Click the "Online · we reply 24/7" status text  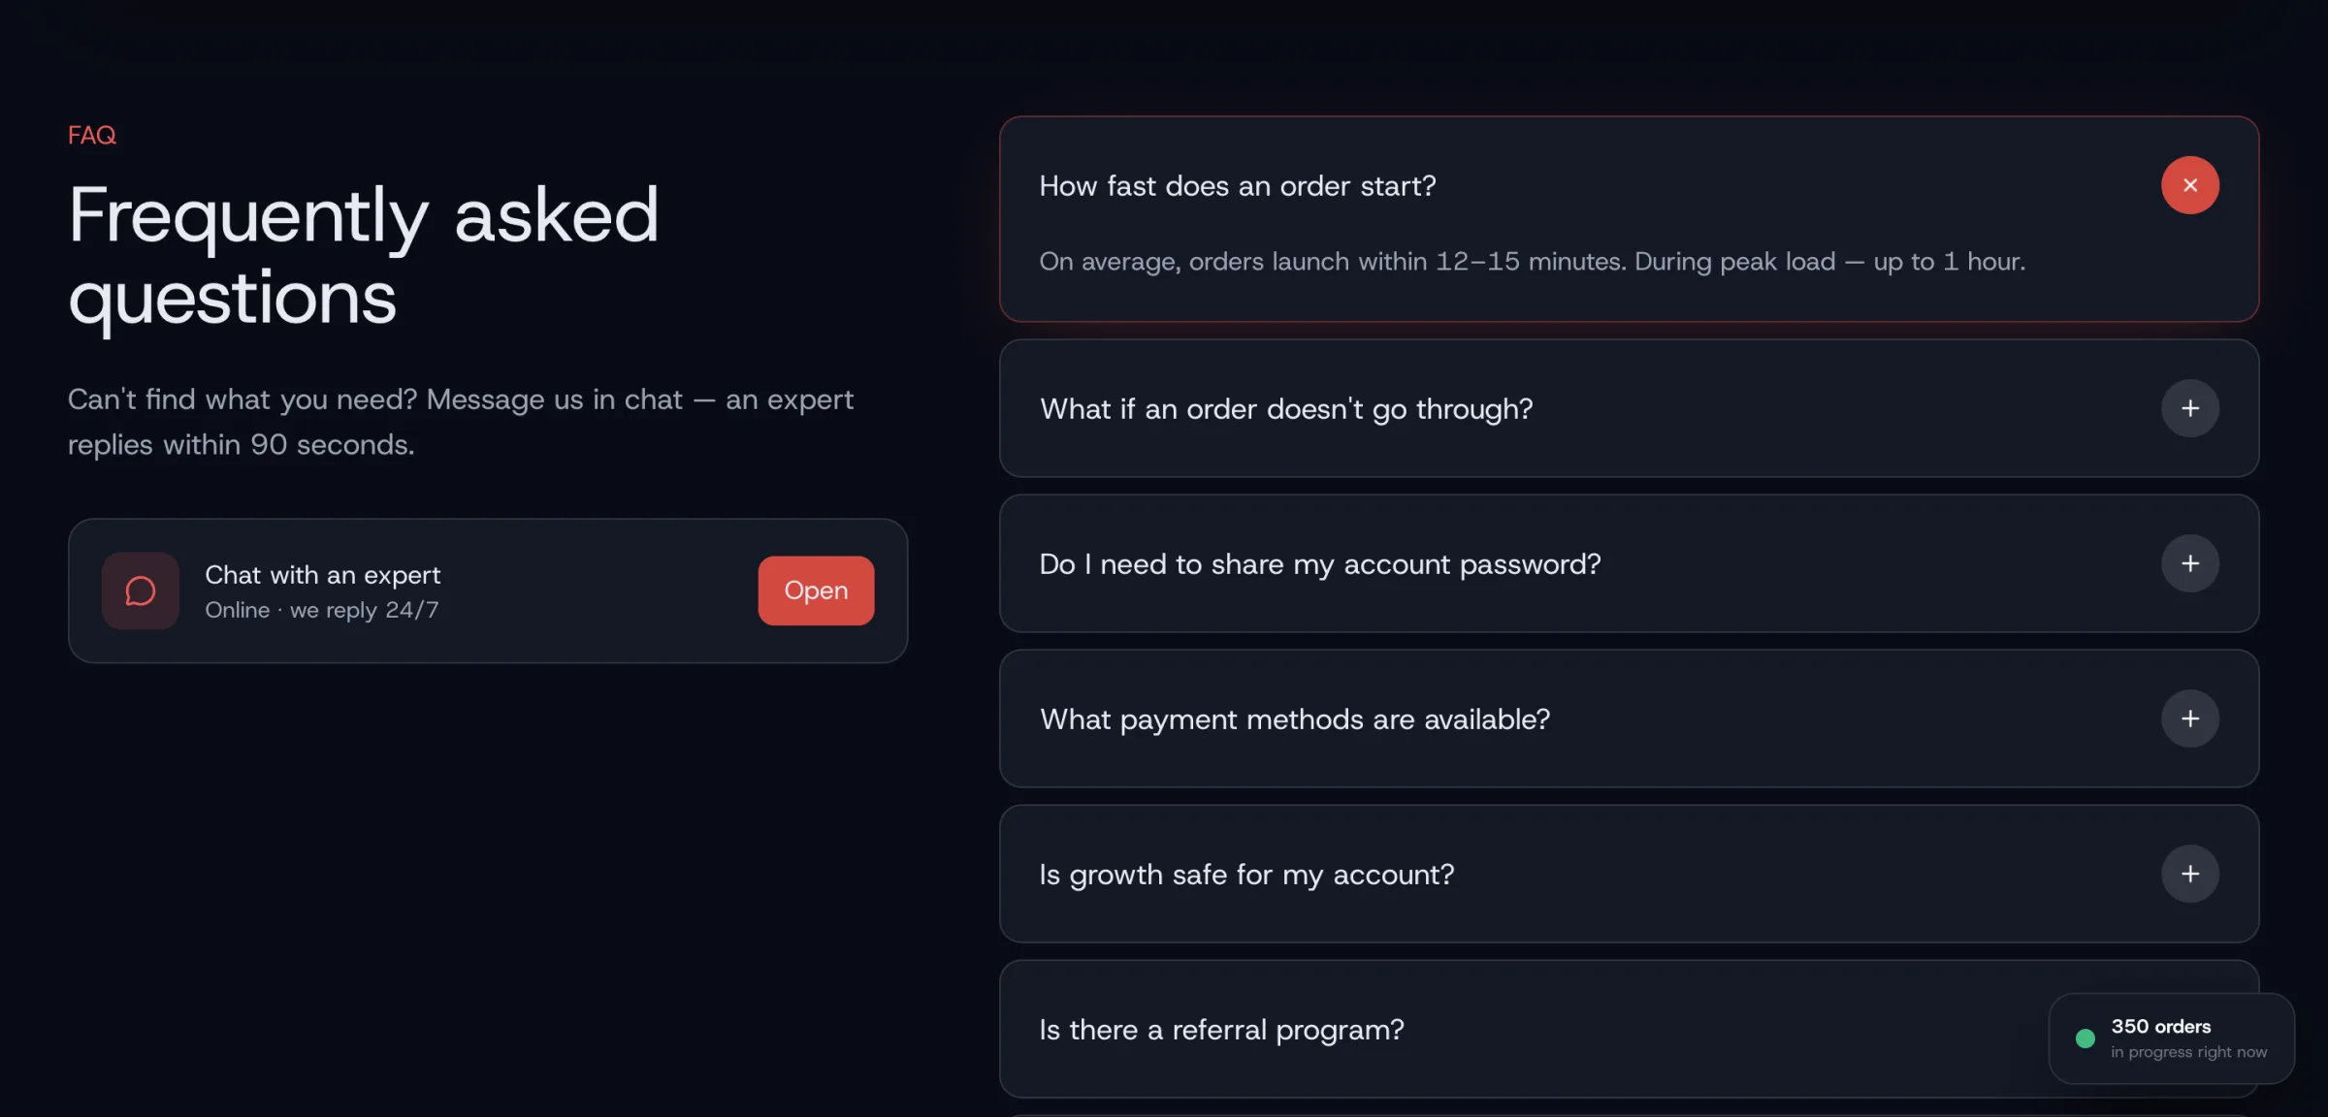click(x=321, y=610)
